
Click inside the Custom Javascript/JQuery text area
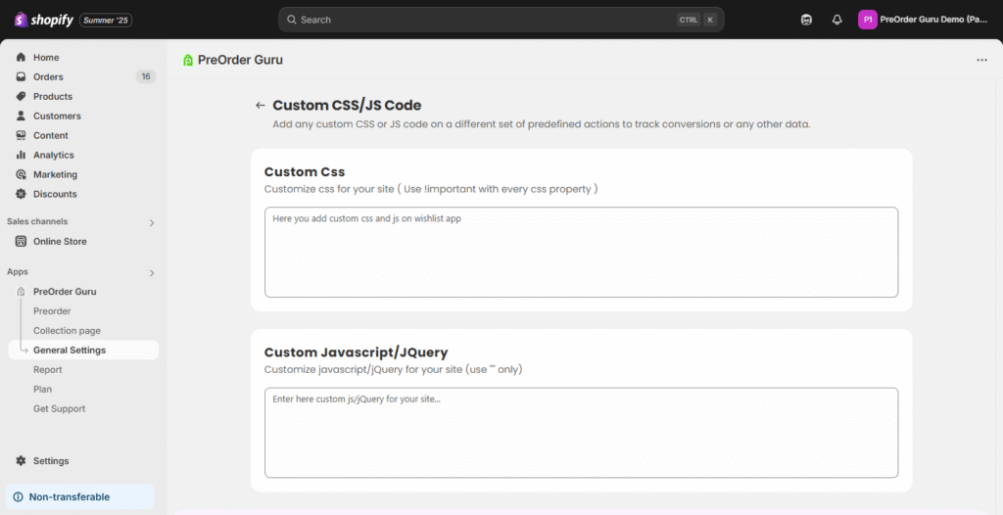pos(581,433)
